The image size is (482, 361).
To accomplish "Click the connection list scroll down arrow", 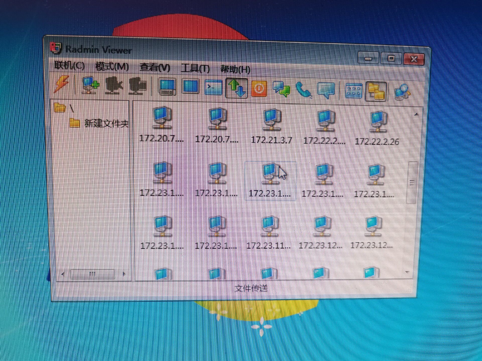I will click(407, 272).
